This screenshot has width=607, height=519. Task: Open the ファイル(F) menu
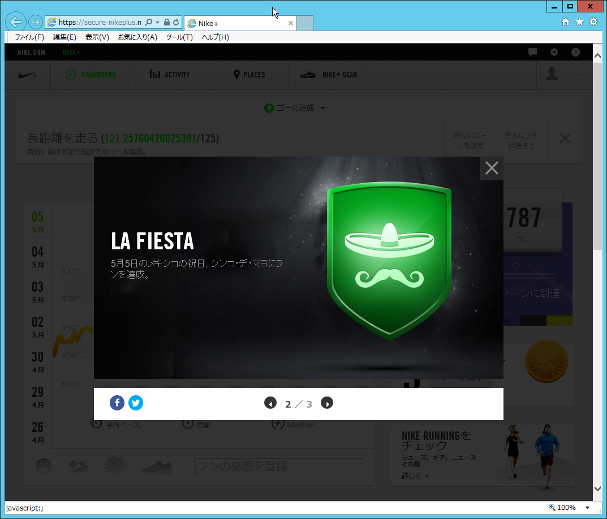[x=29, y=37]
